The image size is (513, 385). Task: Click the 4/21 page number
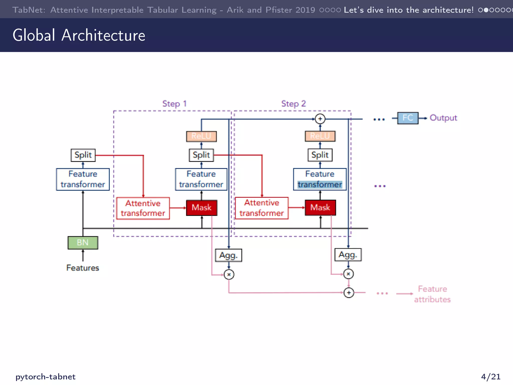pos(491,376)
